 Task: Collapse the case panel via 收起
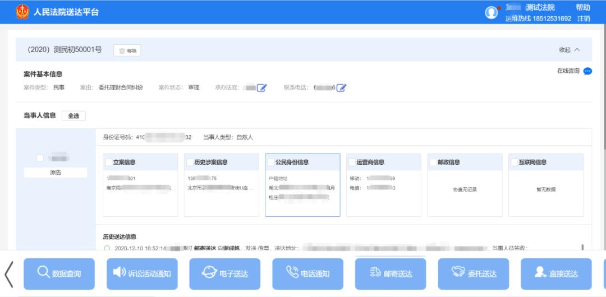(569, 50)
